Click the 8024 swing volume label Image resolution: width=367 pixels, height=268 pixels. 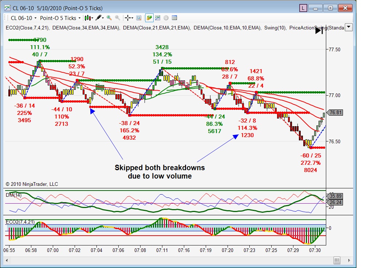click(x=311, y=170)
